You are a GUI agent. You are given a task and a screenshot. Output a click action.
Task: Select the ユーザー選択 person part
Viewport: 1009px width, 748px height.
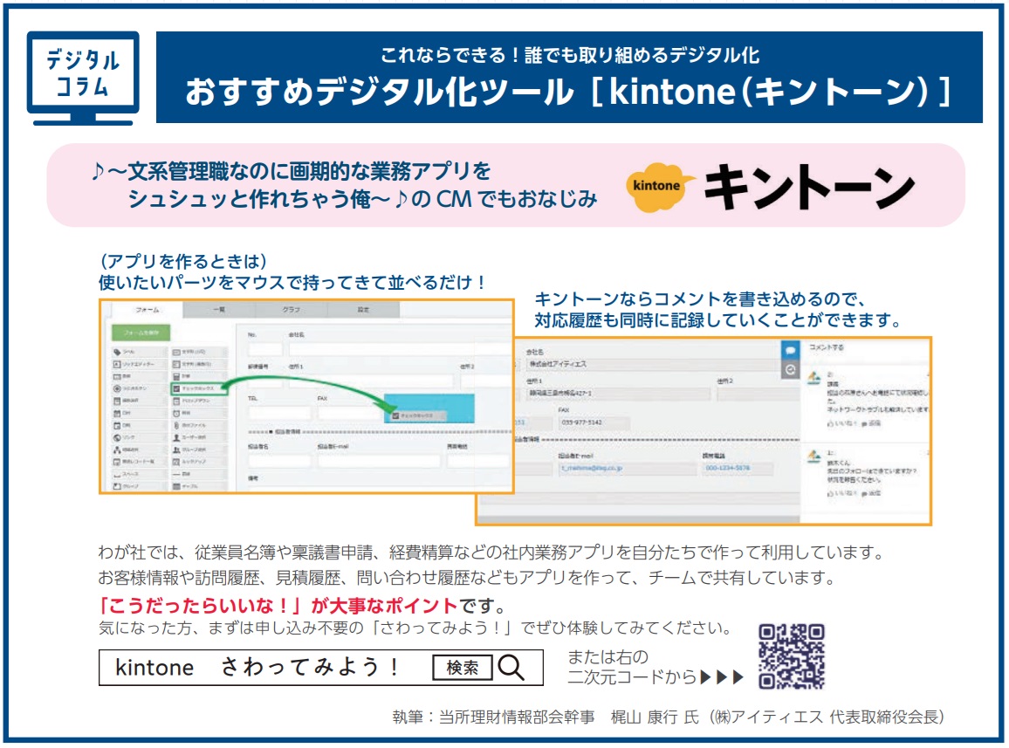(x=199, y=437)
